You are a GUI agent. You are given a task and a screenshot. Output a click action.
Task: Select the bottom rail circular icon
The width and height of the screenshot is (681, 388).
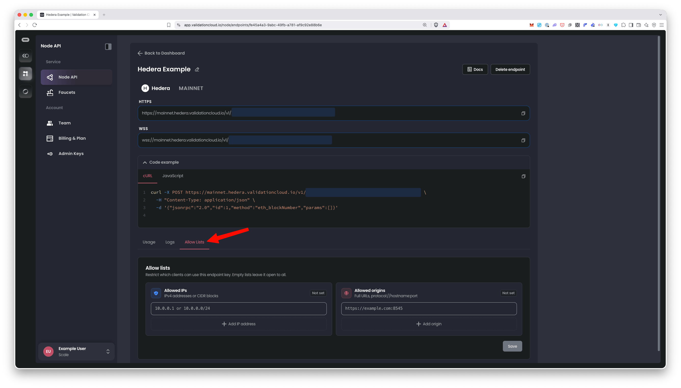point(25,92)
